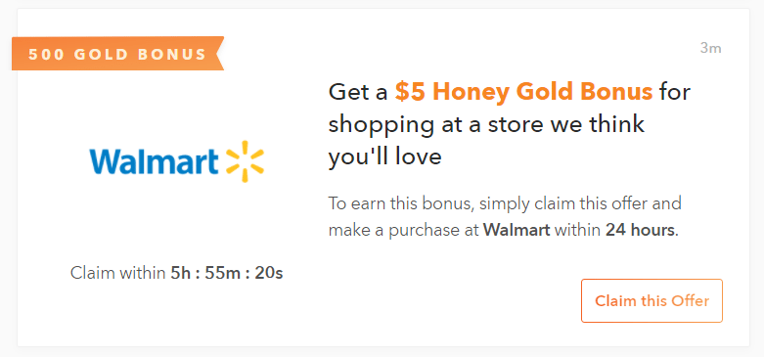The height and width of the screenshot is (357, 764).
Task: Click the bold '24 hours' text
Action: click(641, 230)
